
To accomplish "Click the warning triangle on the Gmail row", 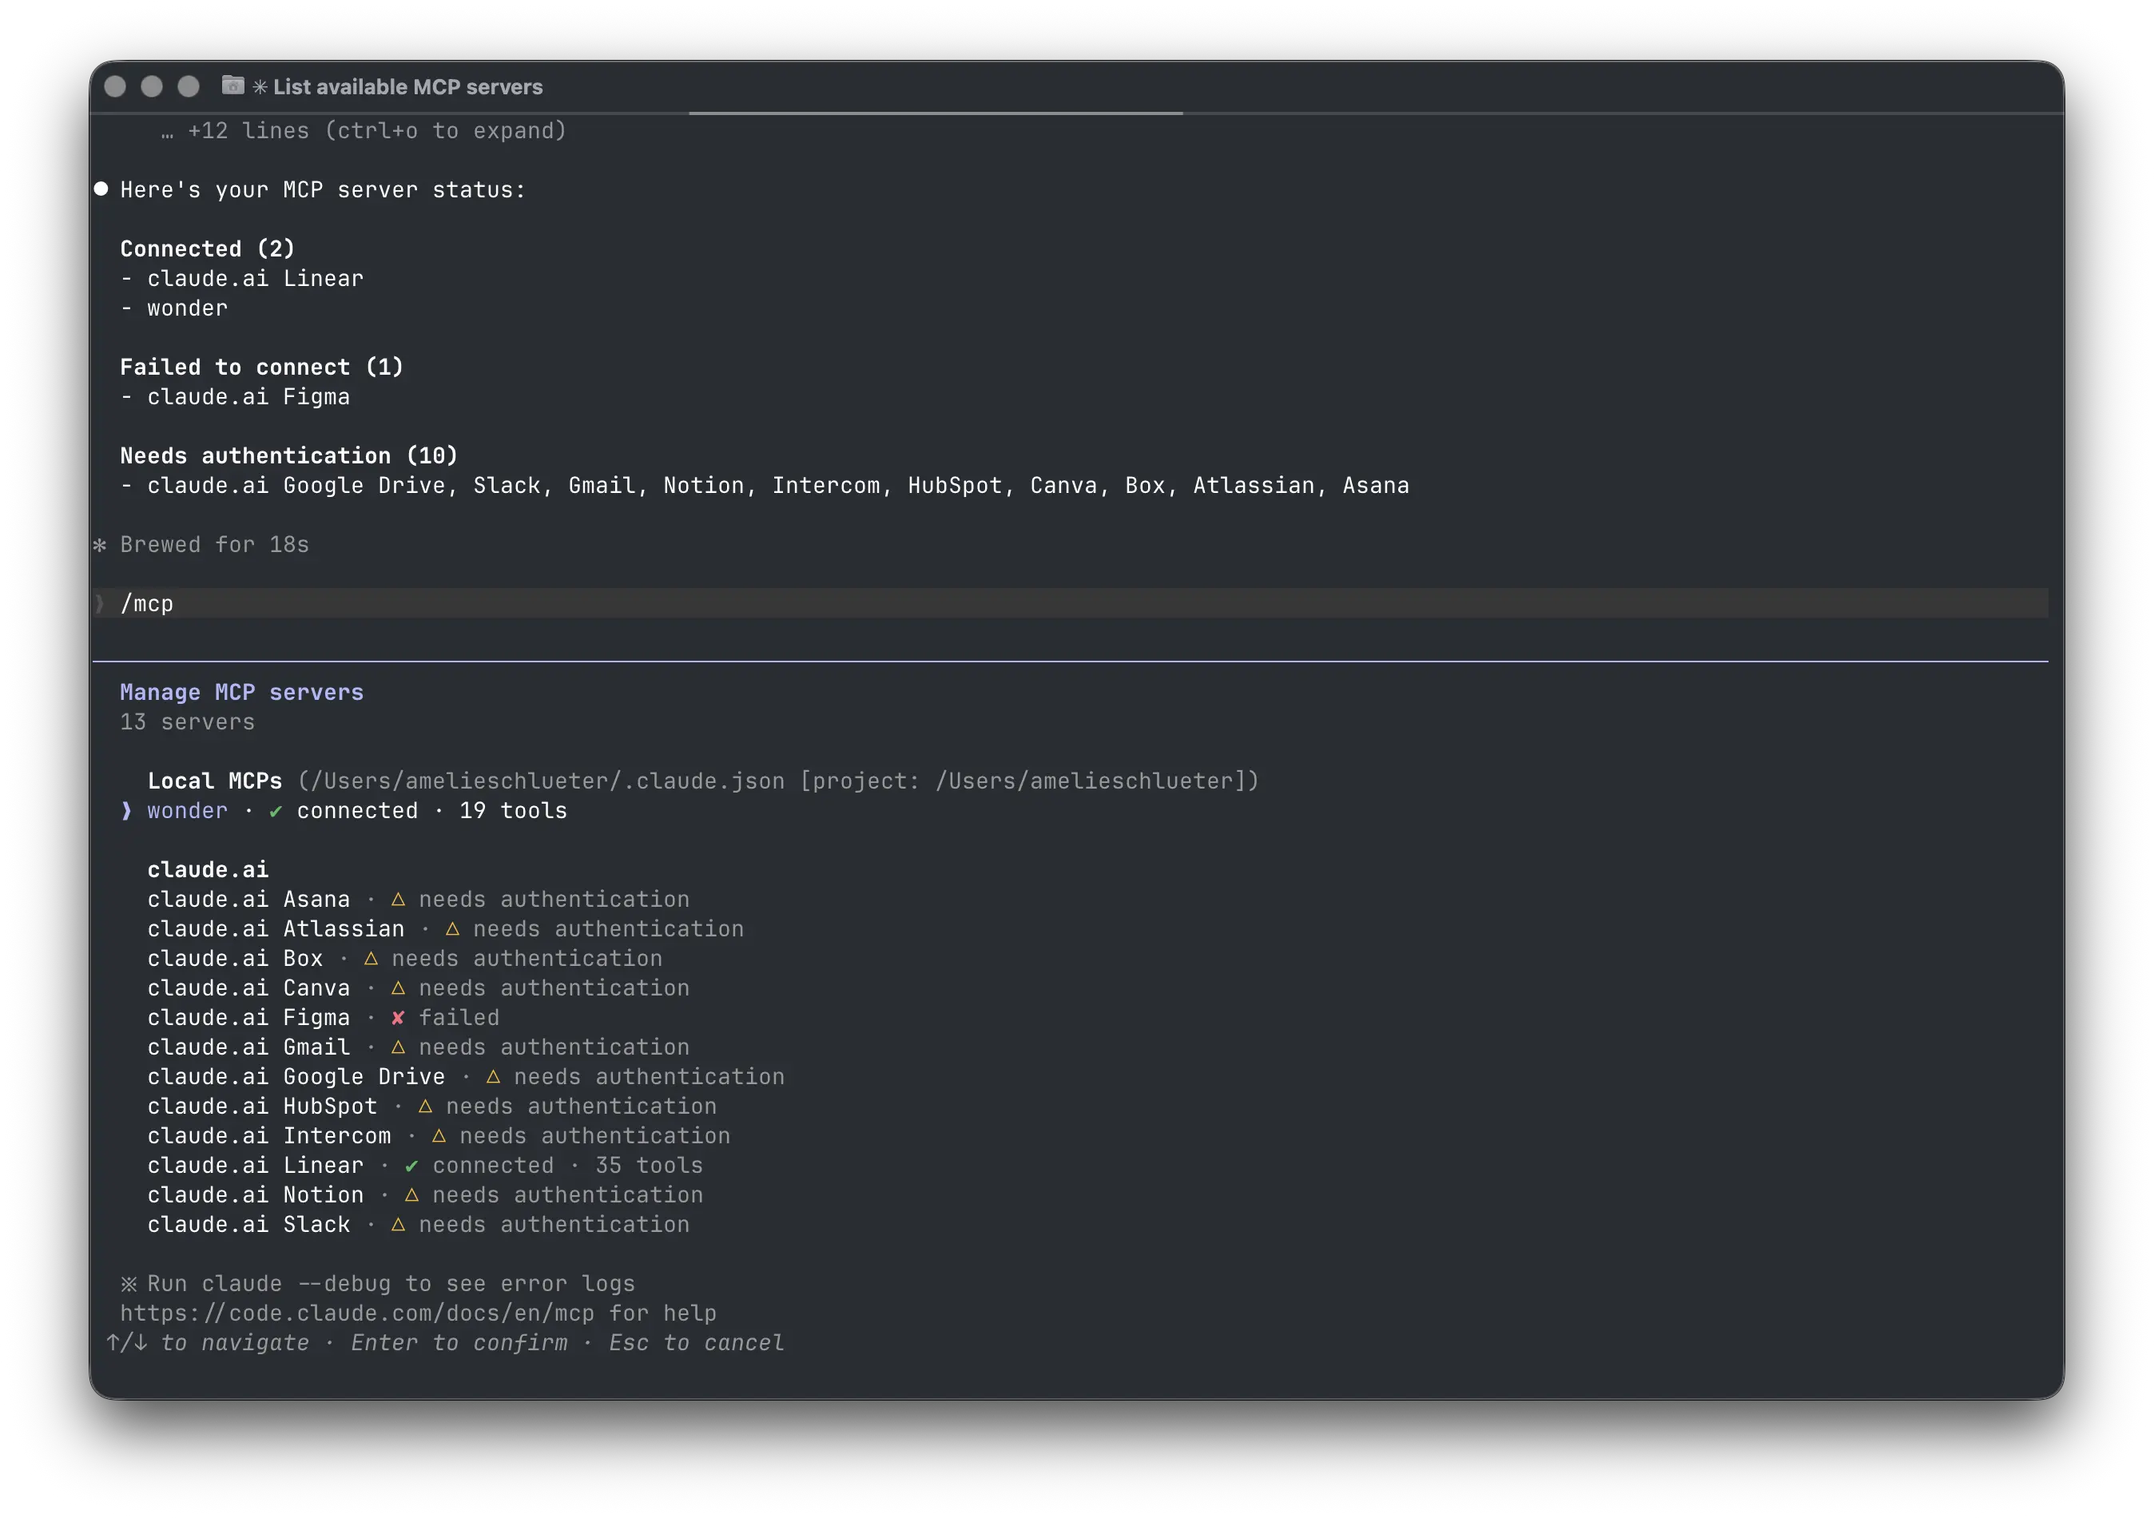I will [398, 1047].
